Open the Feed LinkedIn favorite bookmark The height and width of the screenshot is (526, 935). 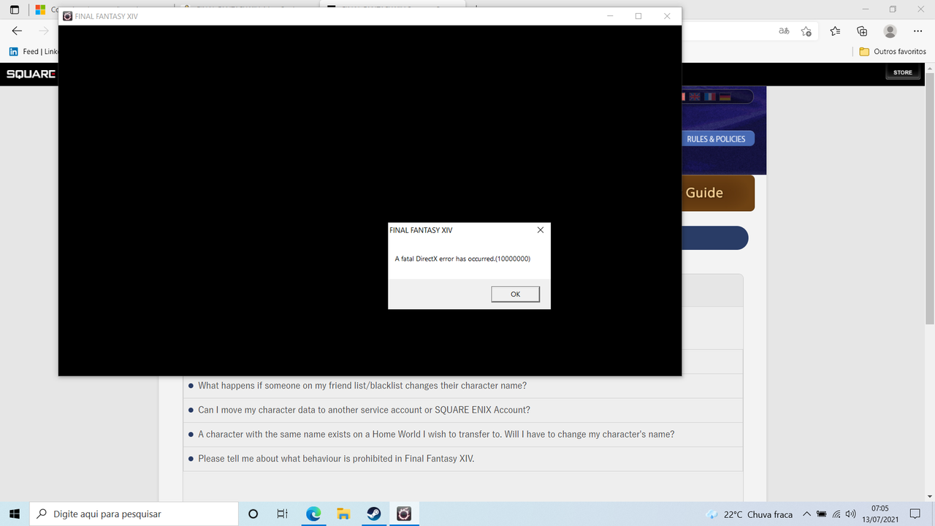(33, 52)
